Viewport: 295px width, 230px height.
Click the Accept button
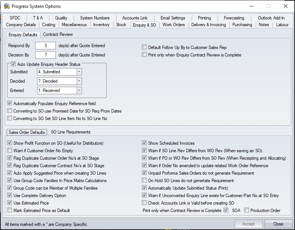[248, 224]
